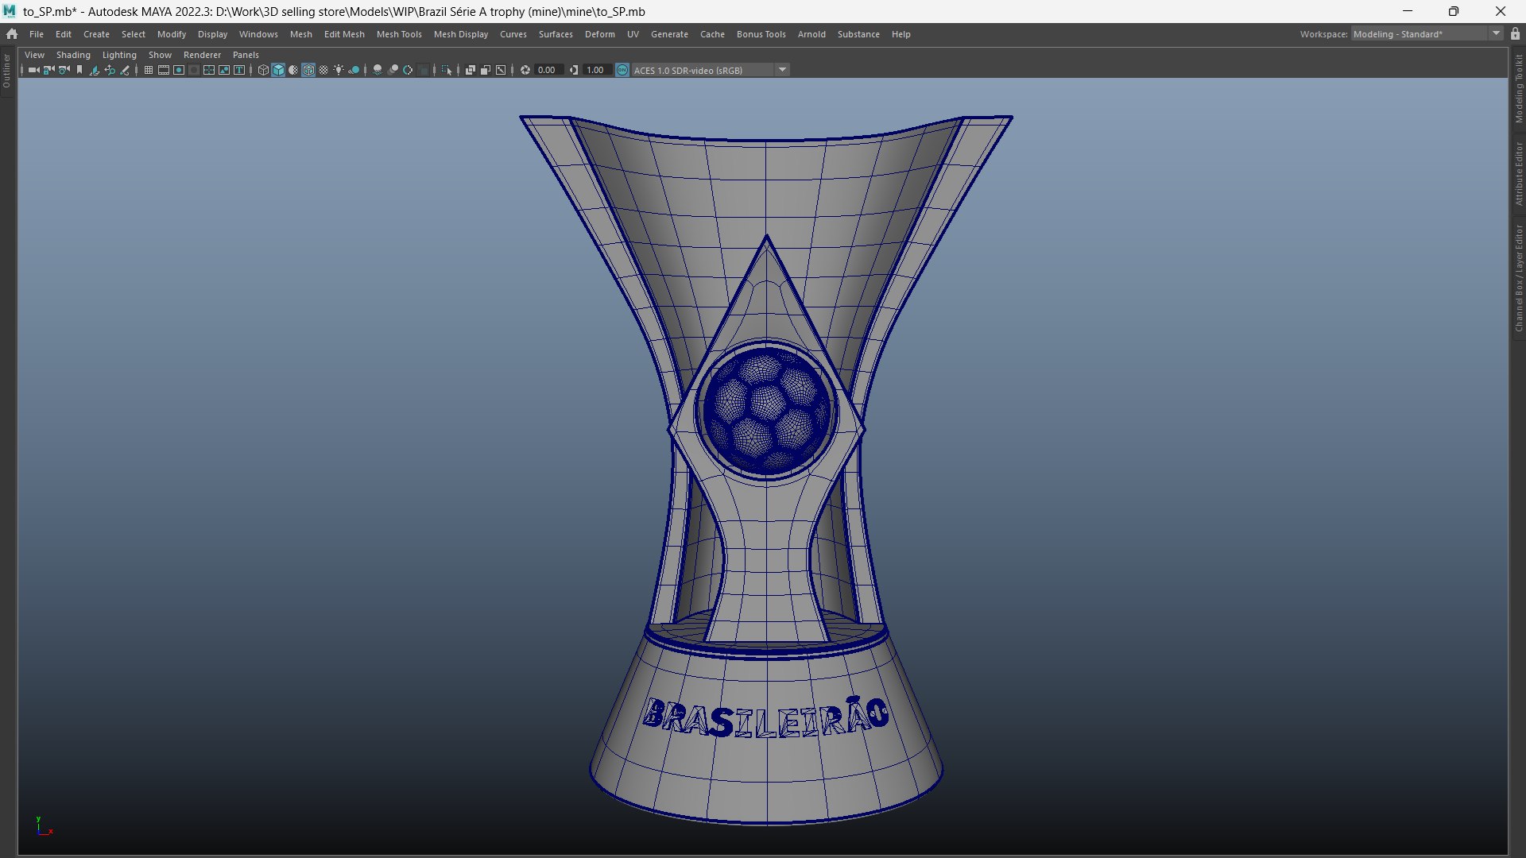The height and width of the screenshot is (858, 1526).
Task: Click the Camera Attributes icon
Action: 64,70
